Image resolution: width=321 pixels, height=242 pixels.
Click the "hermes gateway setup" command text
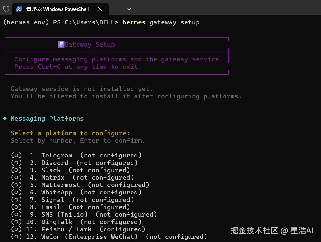click(x=161, y=22)
